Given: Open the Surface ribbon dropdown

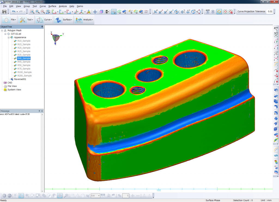Looking at the screenshot, I should tap(63, 20).
